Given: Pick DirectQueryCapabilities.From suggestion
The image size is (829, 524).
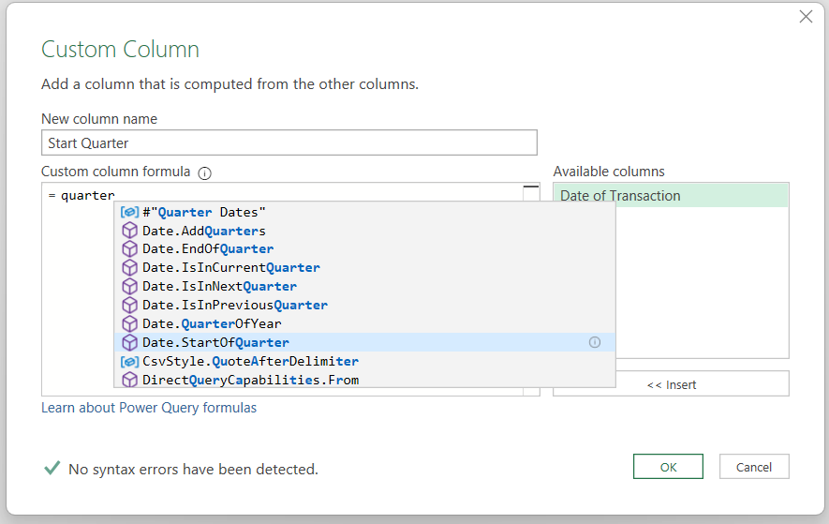Looking at the screenshot, I should click(364, 380).
